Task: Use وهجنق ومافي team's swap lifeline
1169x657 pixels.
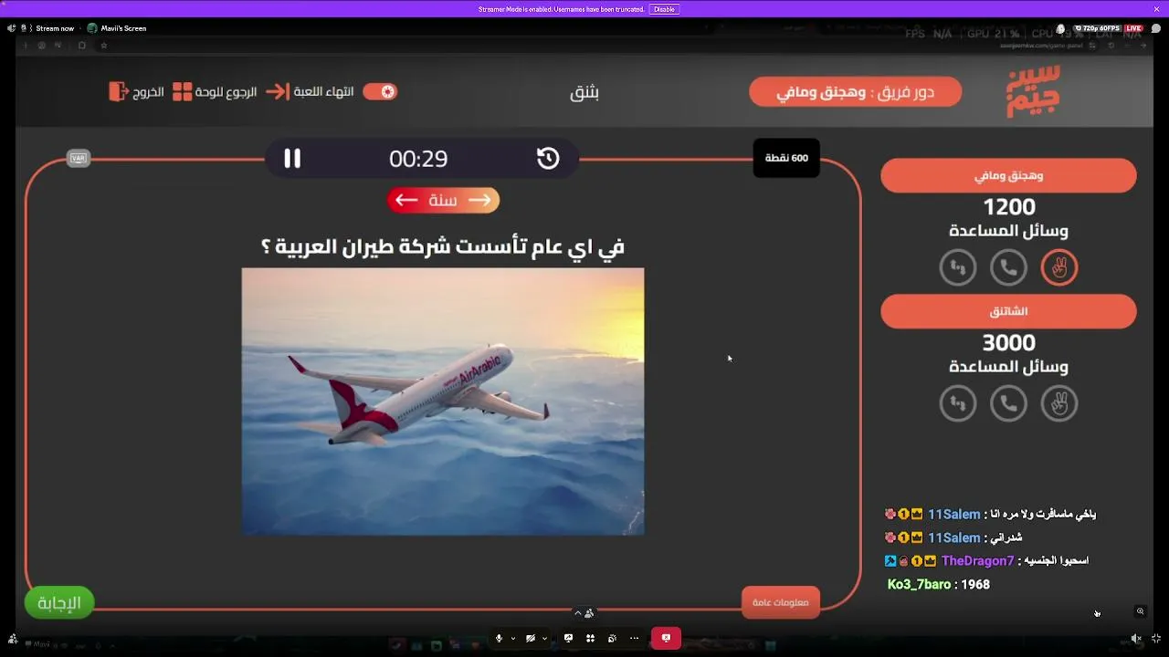Action: tap(958, 267)
